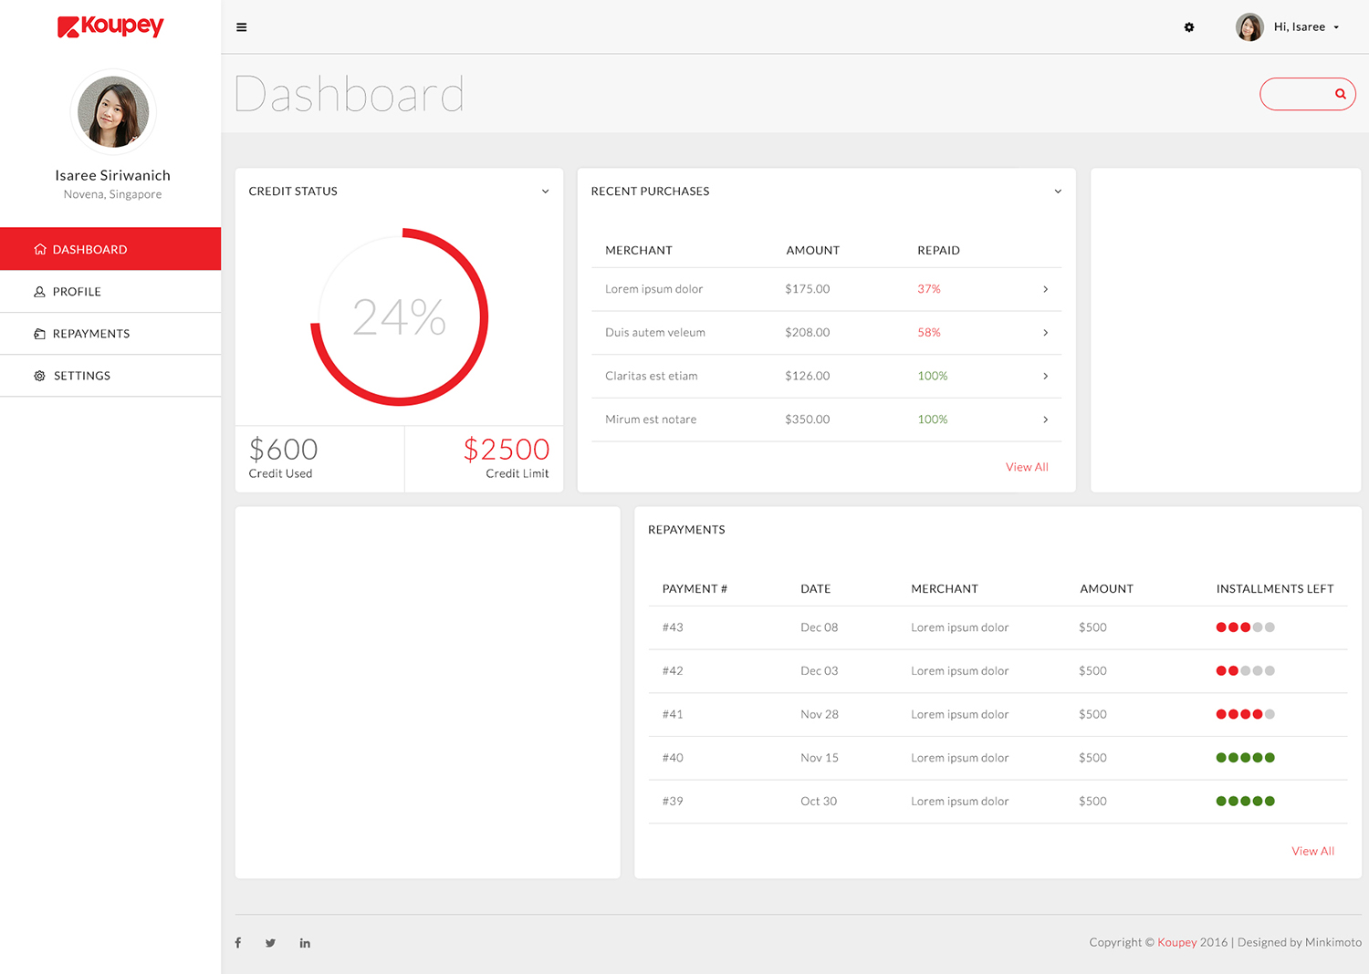Click the Koupey logo
The image size is (1369, 974).
pos(110,26)
